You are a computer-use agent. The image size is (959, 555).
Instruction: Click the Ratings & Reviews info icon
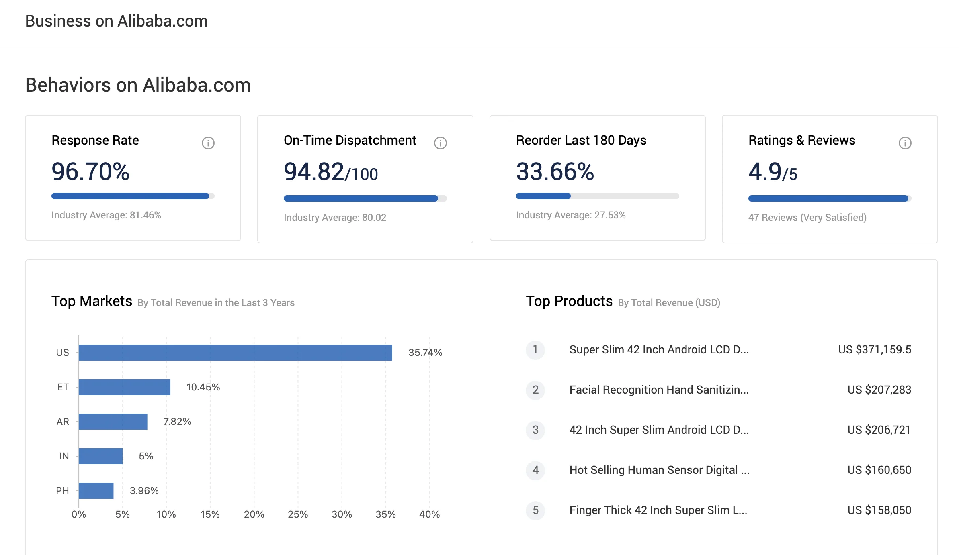(905, 143)
